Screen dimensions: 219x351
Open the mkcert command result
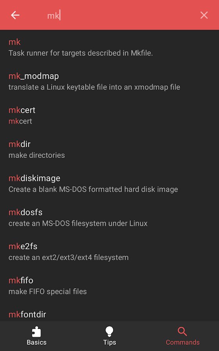coord(109,115)
